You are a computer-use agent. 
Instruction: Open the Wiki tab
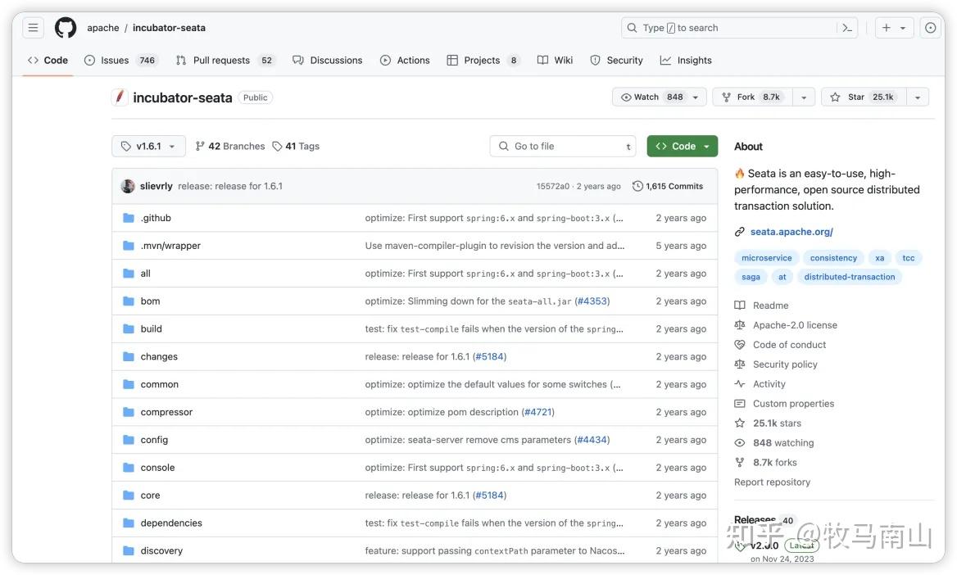point(555,60)
